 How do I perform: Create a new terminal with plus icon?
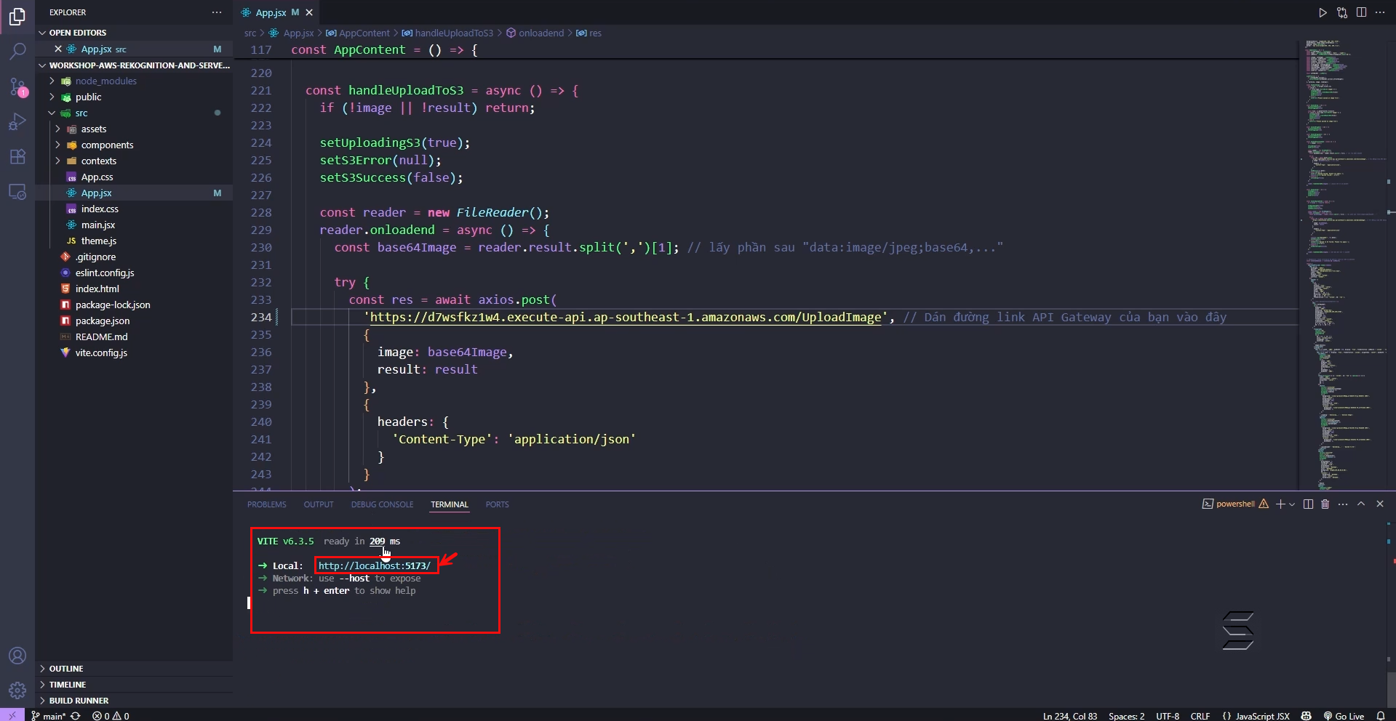click(1280, 504)
